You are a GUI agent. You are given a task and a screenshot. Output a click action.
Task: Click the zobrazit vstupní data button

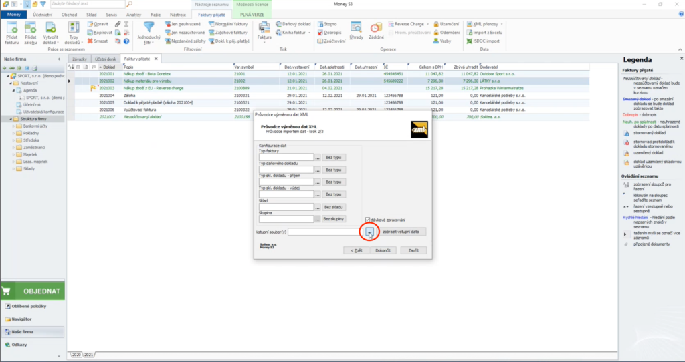click(x=401, y=232)
